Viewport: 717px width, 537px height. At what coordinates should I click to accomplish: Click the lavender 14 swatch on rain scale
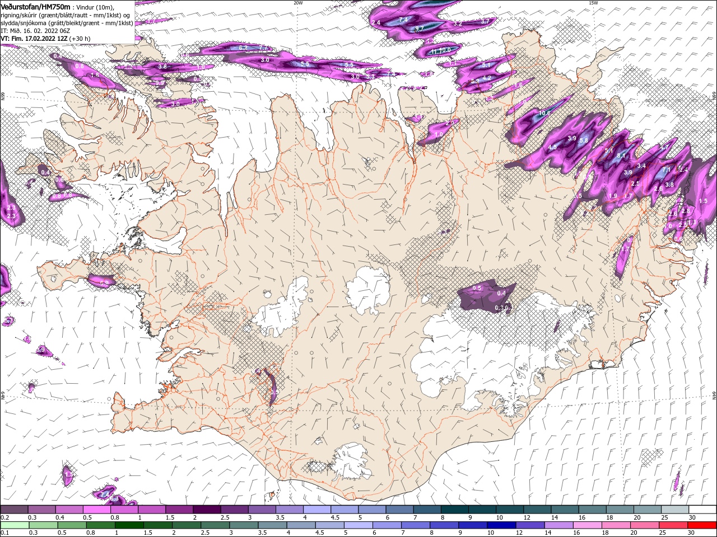(558, 525)
